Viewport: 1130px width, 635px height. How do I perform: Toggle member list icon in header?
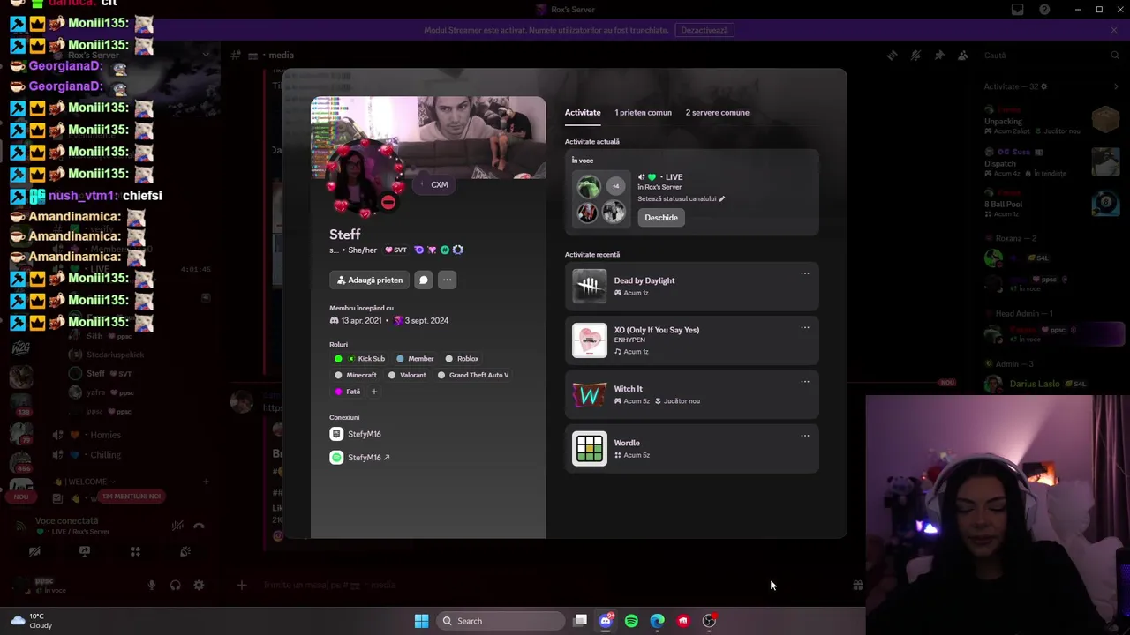coord(963,55)
